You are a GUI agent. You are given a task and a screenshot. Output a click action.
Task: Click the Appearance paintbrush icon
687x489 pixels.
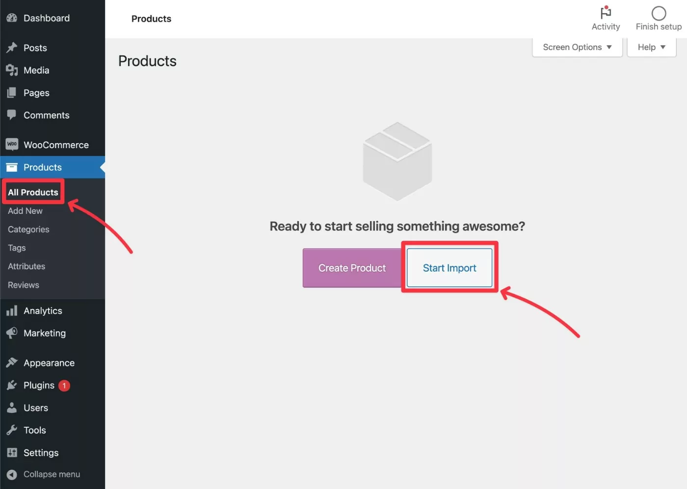[12, 363]
